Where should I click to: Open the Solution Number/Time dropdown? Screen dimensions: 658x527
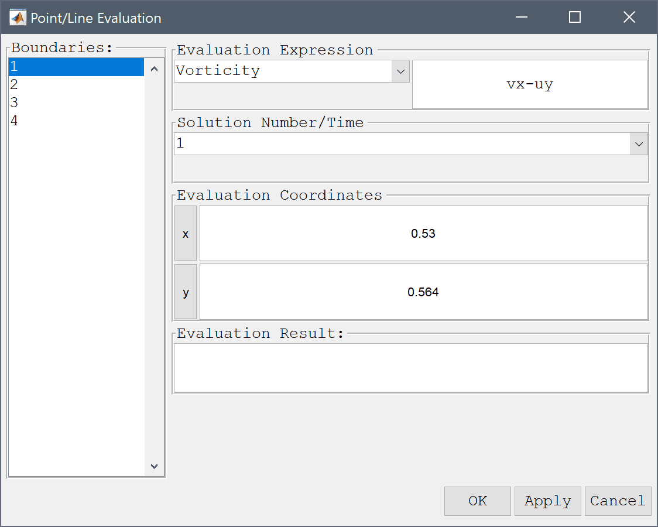[x=411, y=144]
